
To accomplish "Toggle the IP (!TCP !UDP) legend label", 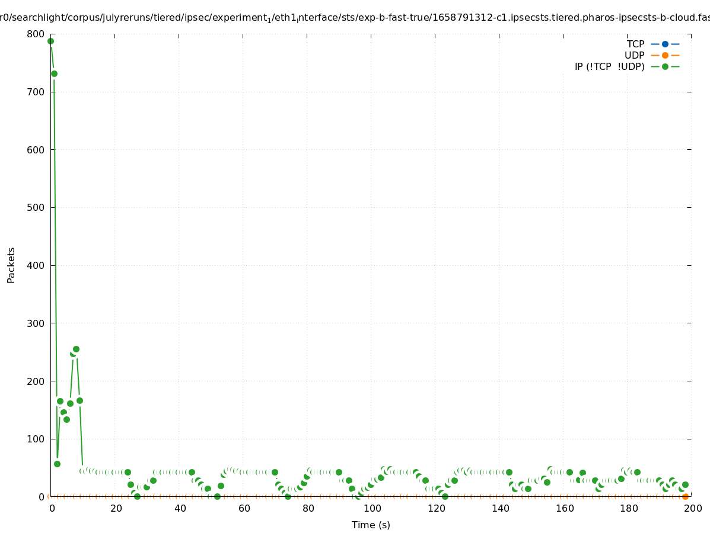I will tap(609, 66).
